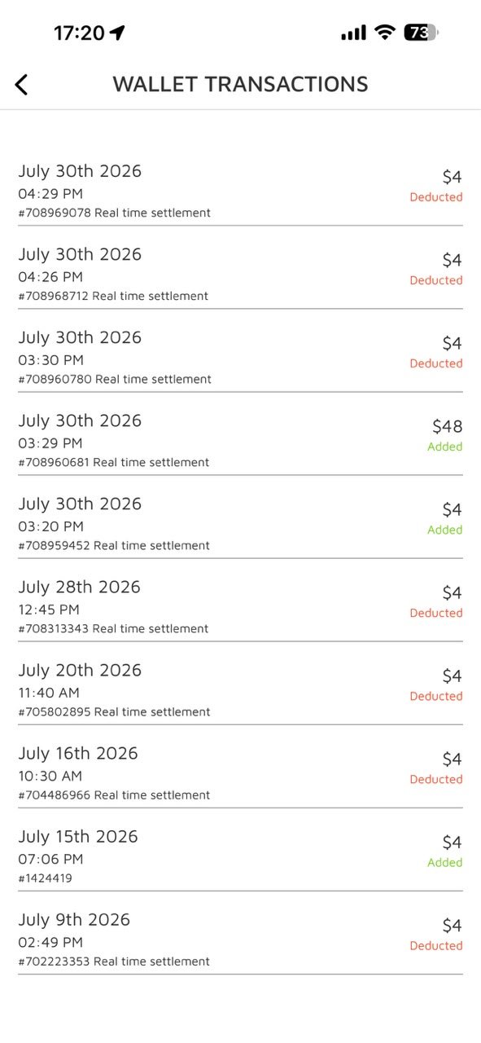Tap the Deducted label on transaction #702223353
Image resolution: width=481 pixels, height=1043 pixels.
[436, 946]
